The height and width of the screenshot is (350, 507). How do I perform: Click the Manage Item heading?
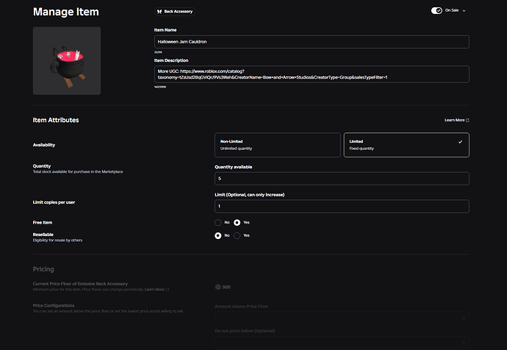point(66,12)
